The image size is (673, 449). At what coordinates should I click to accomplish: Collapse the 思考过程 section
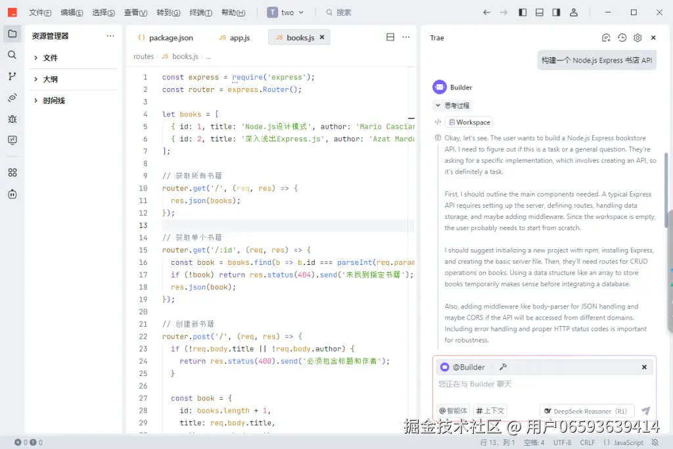point(453,106)
